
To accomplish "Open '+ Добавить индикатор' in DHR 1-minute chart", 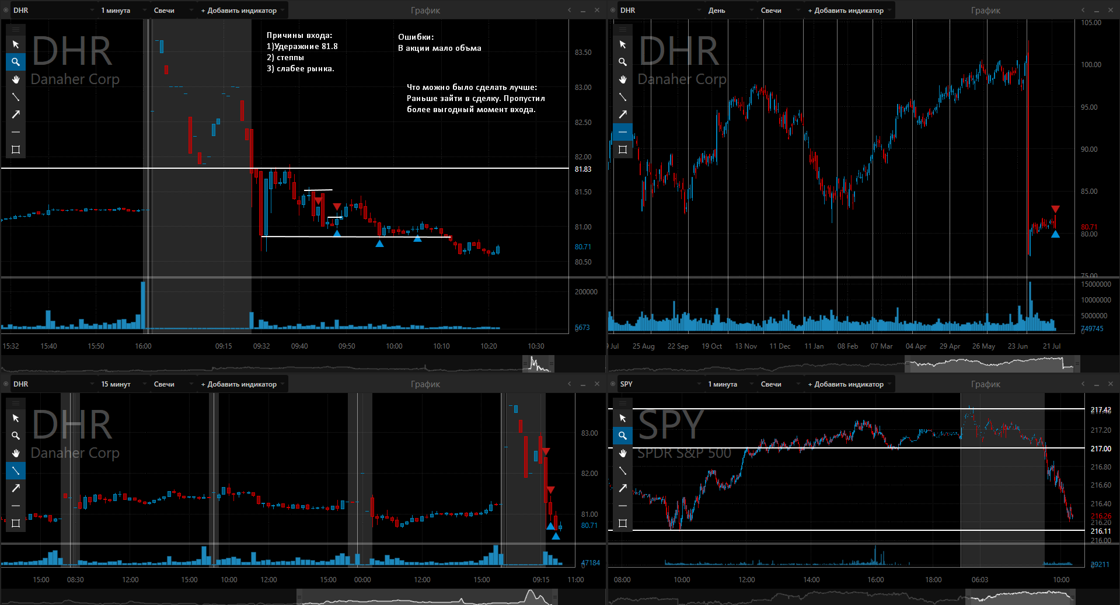I will pyautogui.click(x=242, y=10).
